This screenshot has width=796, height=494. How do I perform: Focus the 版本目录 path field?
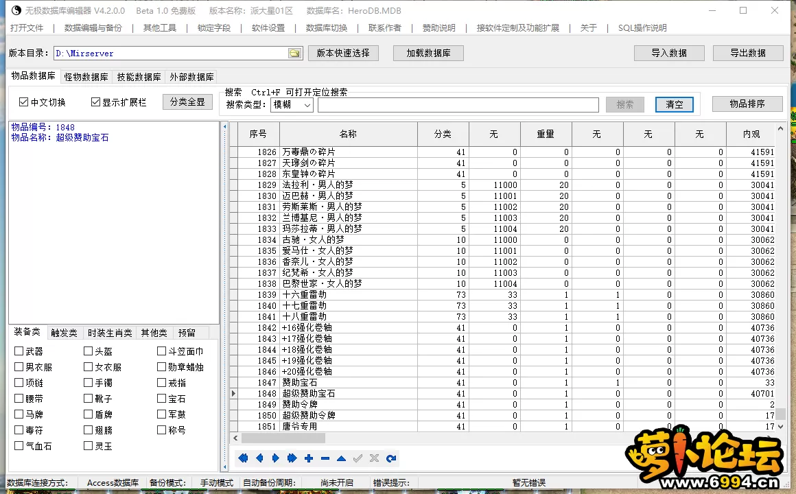click(x=171, y=54)
